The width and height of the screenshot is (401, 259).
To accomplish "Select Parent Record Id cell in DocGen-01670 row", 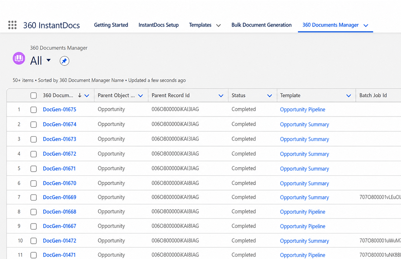I will pos(175,183).
